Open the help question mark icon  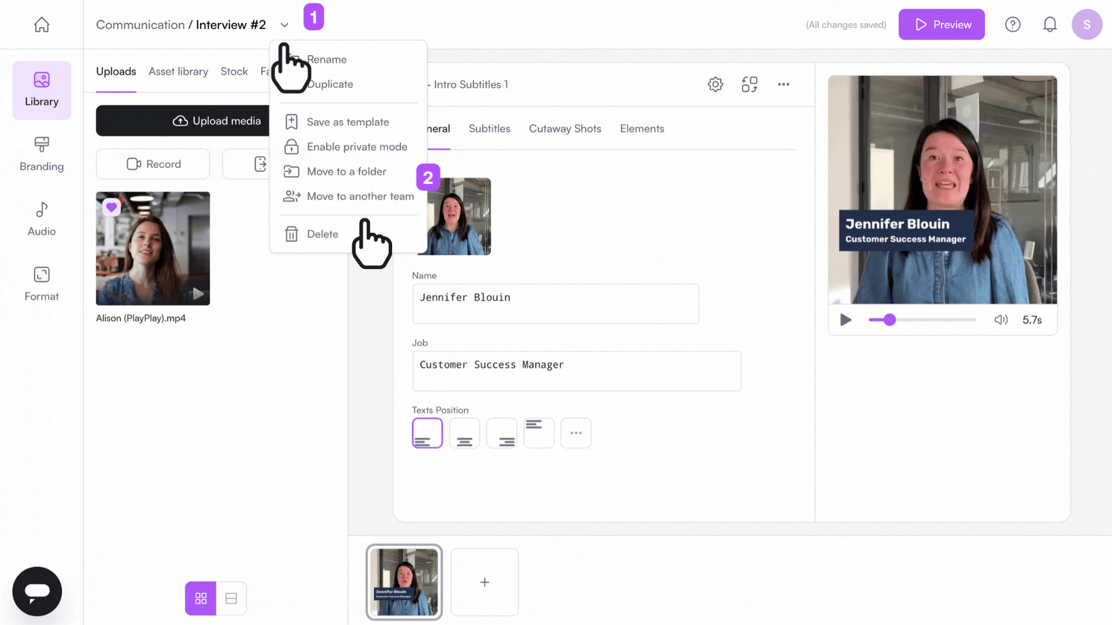pyautogui.click(x=1012, y=24)
